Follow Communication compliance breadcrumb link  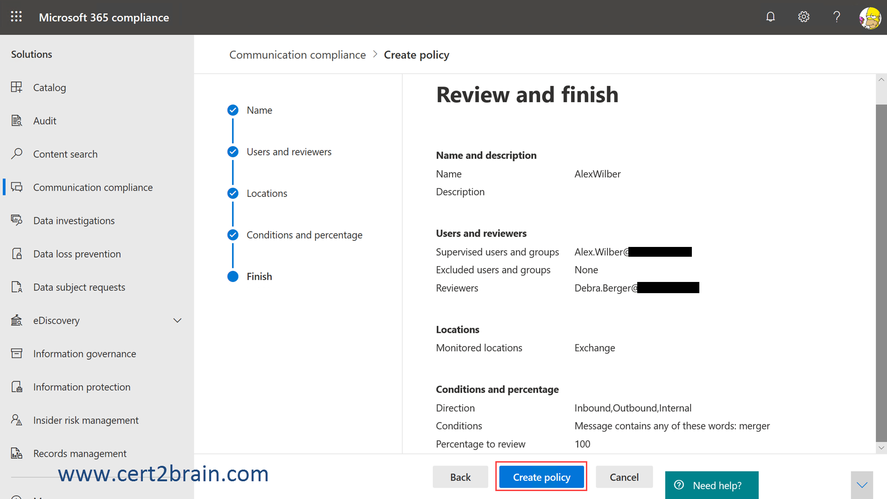(x=297, y=55)
